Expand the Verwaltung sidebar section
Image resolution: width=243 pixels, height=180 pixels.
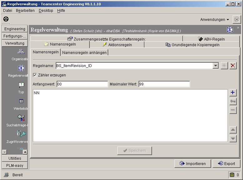click(x=15, y=43)
